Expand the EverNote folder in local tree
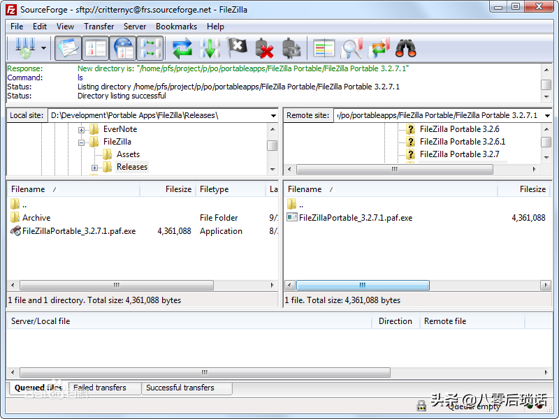Viewport: 559px width, 419px height. click(81, 130)
